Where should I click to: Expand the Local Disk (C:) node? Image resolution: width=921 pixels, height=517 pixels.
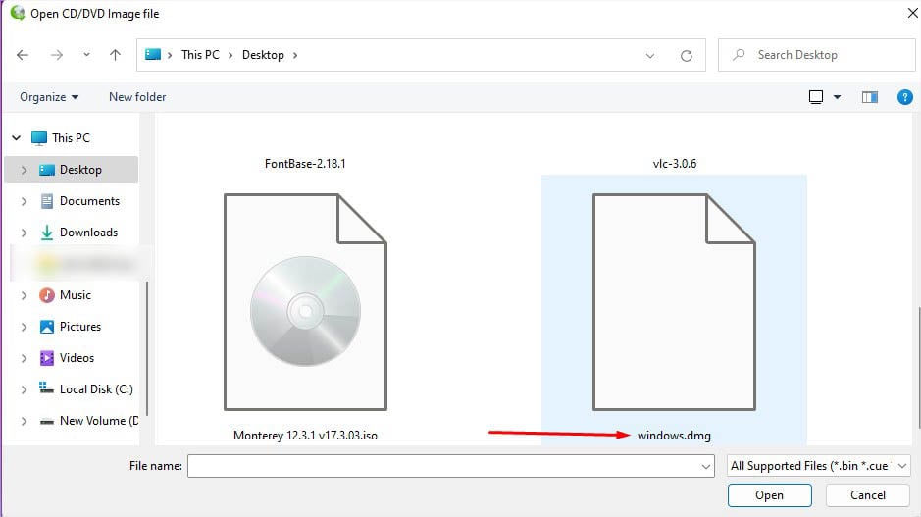tap(24, 389)
